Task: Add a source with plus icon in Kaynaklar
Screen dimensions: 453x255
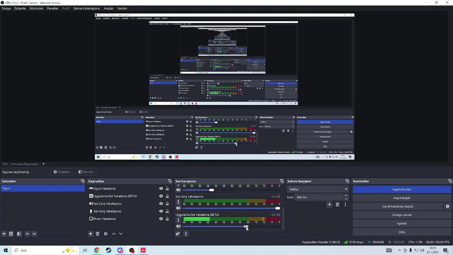Action: (91, 234)
